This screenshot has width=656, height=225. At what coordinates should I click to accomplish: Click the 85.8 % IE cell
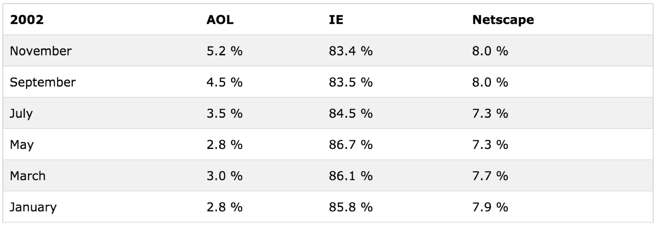click(x=350, y=207)
